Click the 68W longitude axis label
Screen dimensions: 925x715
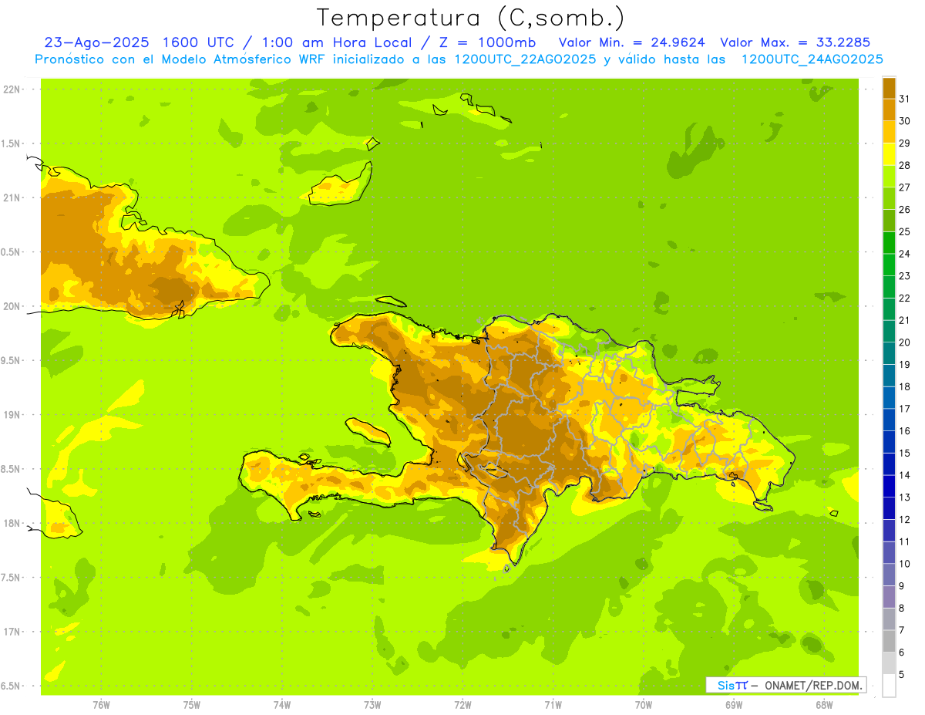point(824,705)
